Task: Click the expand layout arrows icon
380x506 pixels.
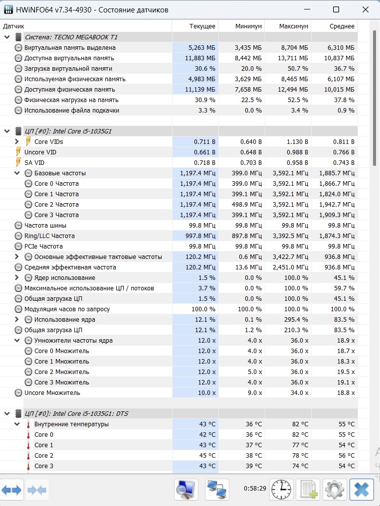Action: 12,490
